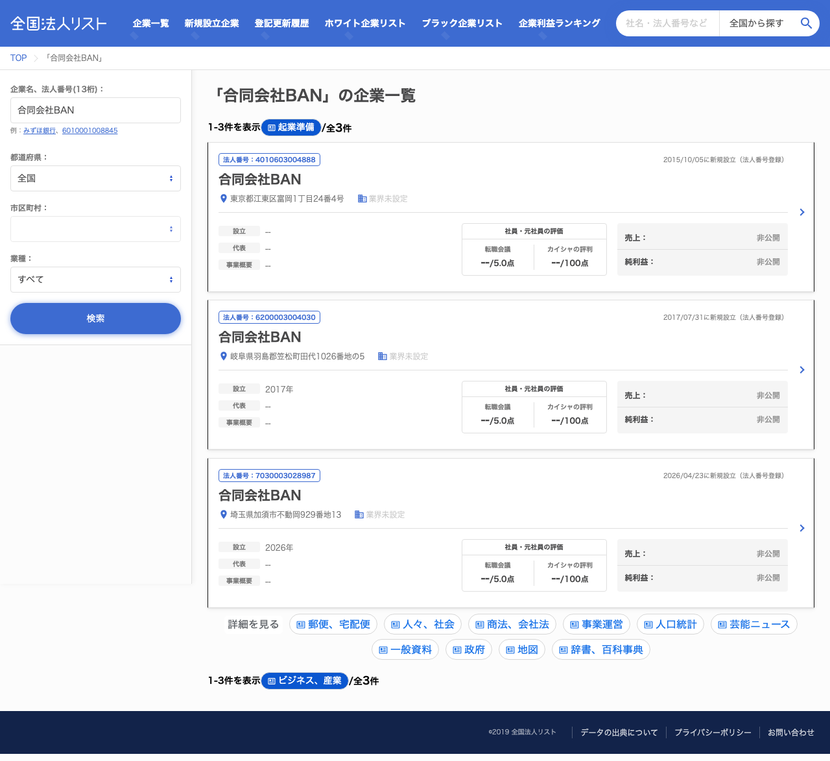This screenshot has height=761, width=830.
Task: Click the 商法、会社法 tag
Action: coord(512,624)
